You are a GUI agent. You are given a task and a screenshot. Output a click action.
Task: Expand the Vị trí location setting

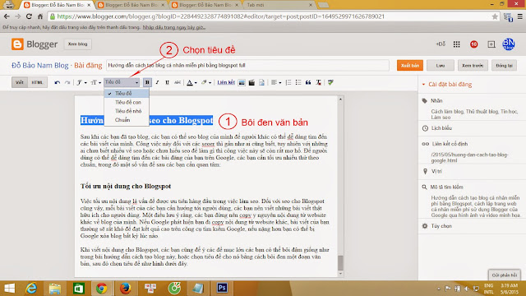point(432,171)
